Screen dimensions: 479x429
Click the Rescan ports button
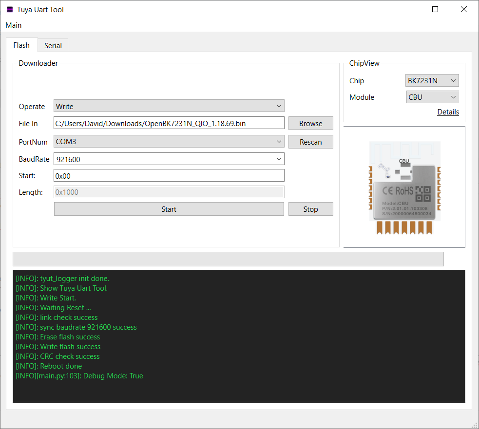[x=311, y=142]
